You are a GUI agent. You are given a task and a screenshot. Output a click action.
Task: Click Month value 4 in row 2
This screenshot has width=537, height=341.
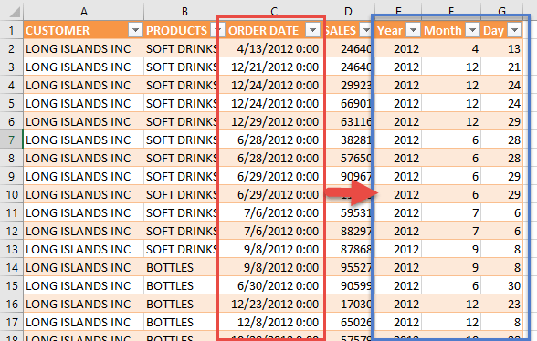point(451,48)
